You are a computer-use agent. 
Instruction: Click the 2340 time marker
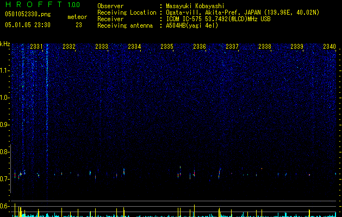pos(329,46)
